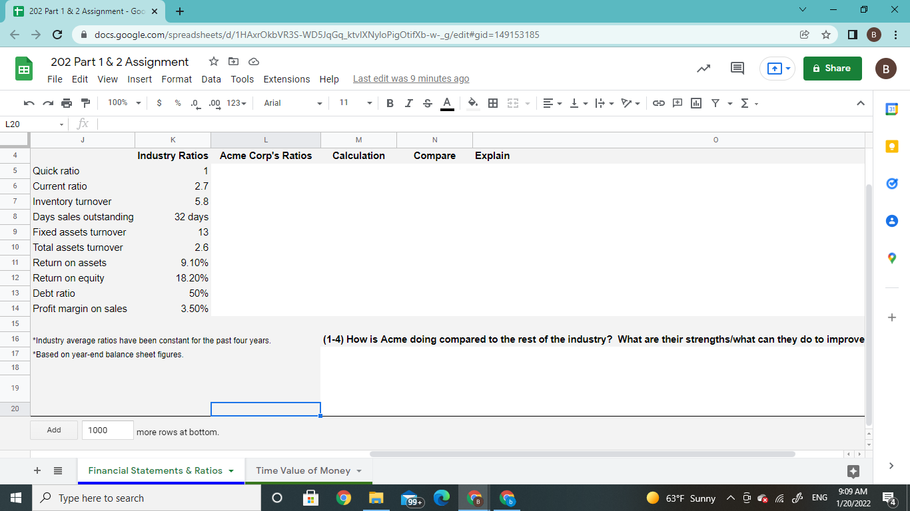
Task: Format selection as percent
Action: [177, 103]
